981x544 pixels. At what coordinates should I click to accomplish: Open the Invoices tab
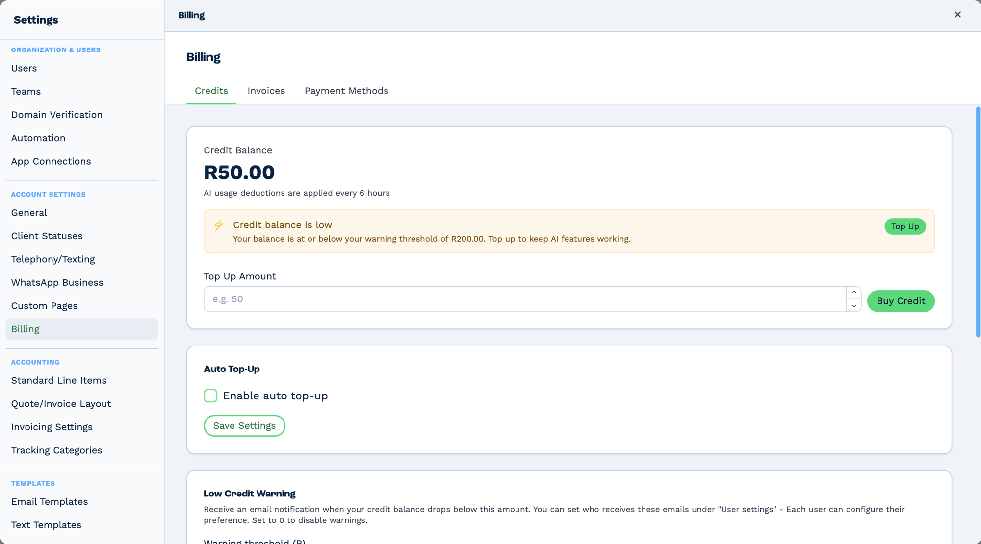266,91
